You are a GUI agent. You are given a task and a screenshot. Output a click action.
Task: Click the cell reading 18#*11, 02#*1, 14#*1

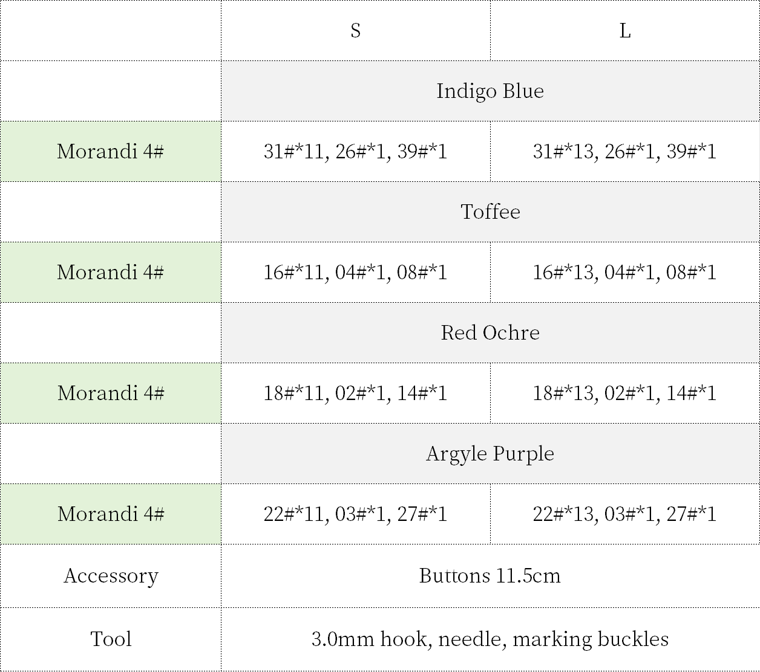click(355, 393)
